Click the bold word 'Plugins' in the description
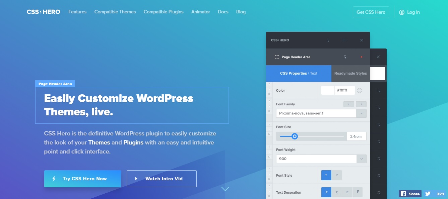This screenshot has height=199, width=448. [133, 142]
